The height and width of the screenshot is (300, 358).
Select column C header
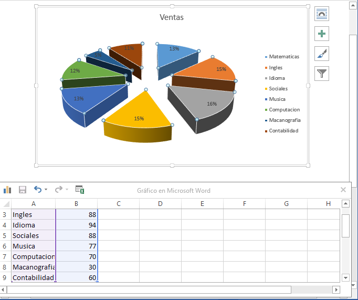click(118, 203)
